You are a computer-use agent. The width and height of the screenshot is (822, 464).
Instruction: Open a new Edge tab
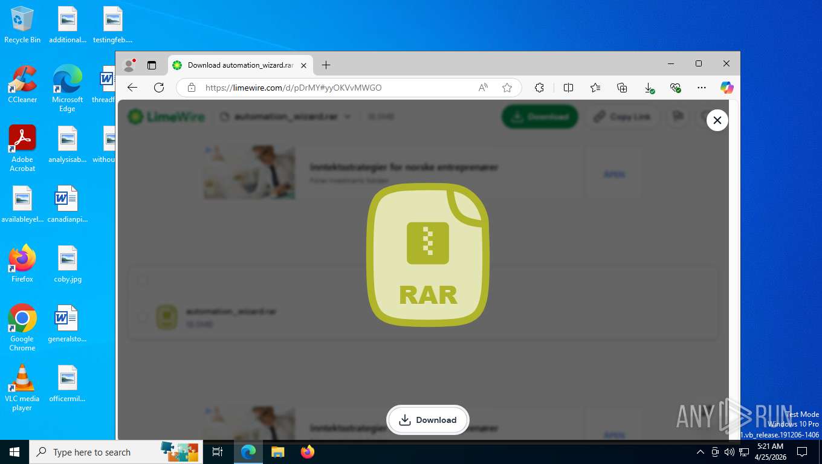(326, 65)
